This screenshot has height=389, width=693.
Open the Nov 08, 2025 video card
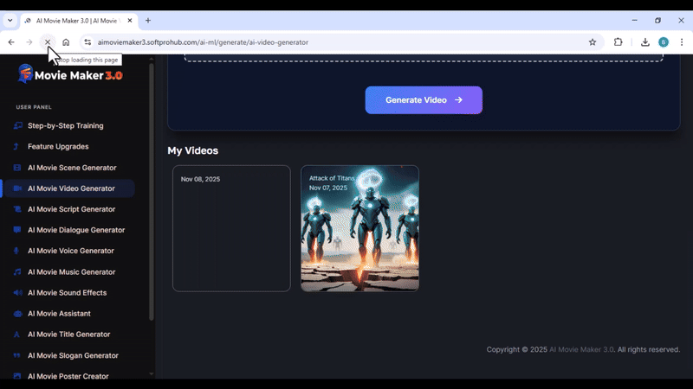click(231, 228)
